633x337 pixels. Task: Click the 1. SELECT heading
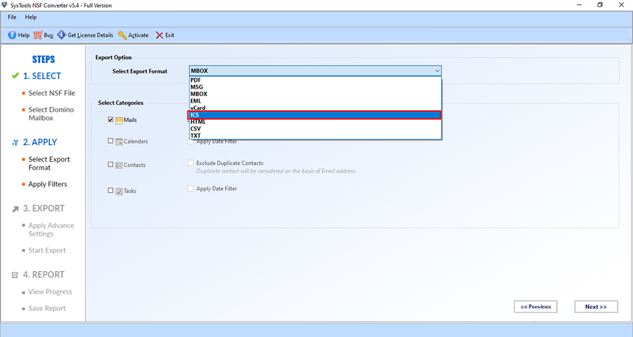42,76
